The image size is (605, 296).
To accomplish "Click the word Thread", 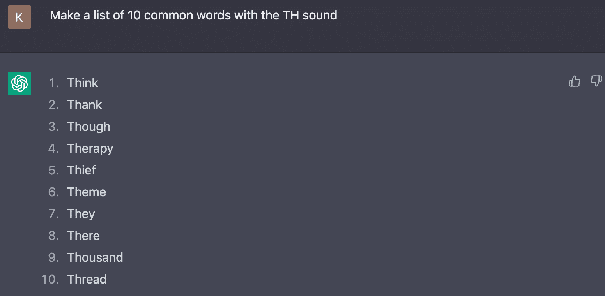I will tap(87, 279).
